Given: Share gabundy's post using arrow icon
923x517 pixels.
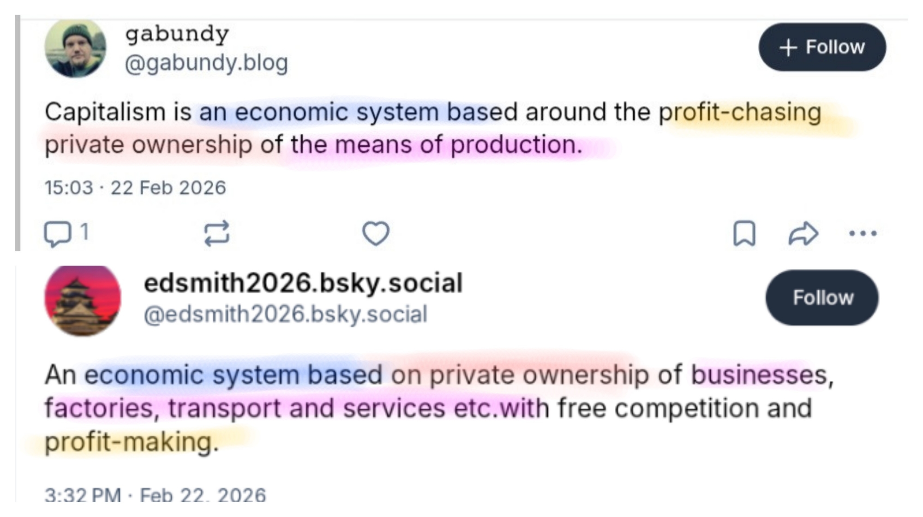Looking at the screenshot, I should tap(803, 233).
